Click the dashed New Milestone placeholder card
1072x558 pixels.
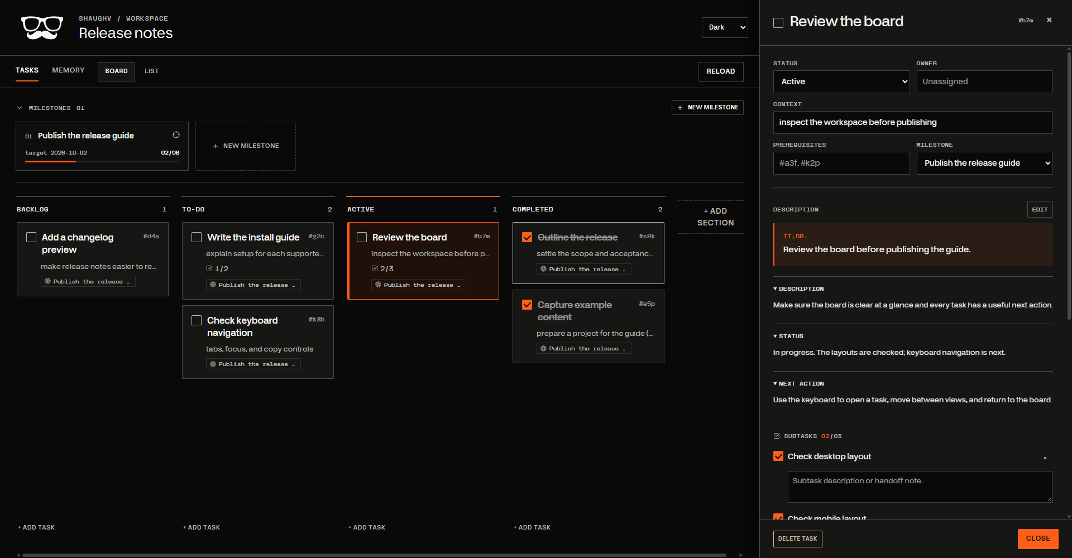(x=246, y=146)
